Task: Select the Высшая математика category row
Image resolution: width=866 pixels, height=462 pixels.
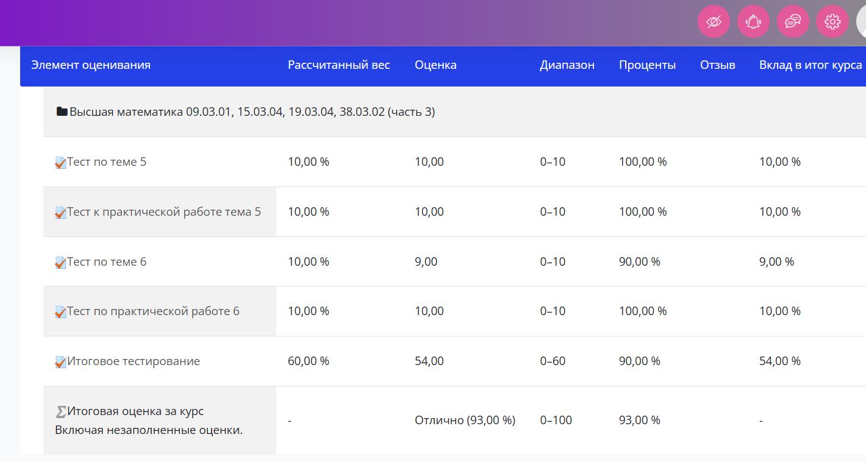Action: point(252,112)
